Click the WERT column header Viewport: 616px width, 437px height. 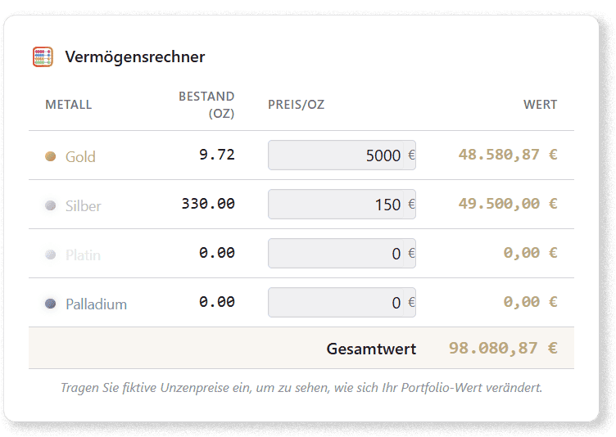tap(540, 105)
